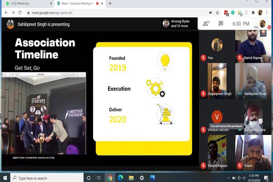Click the lightbulb graphic on slide
This screenshot has width=273, height=182.
pos(165,62)
